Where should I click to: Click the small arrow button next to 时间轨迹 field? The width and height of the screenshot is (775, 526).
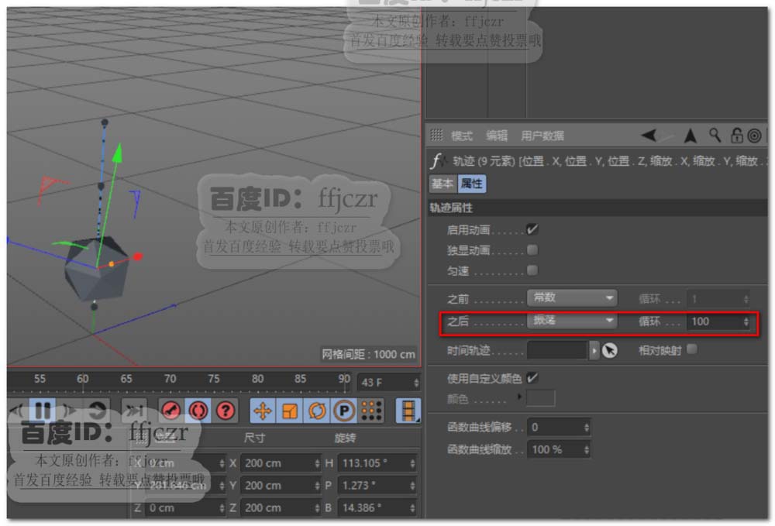[594, 350]
